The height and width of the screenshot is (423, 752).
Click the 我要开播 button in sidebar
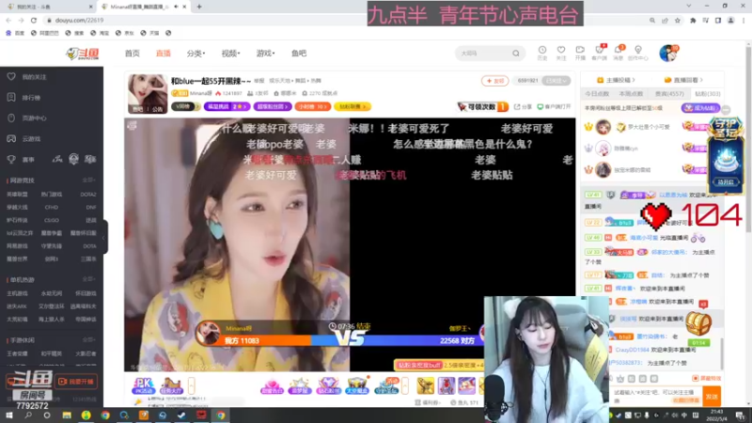click(77, 382)
